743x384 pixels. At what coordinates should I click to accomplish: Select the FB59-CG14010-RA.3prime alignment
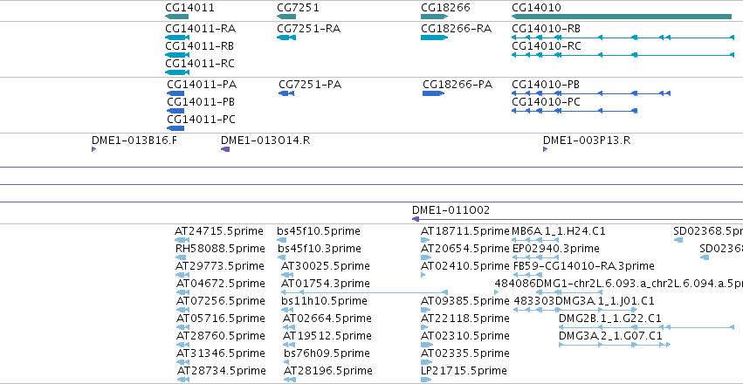(527, 275)
